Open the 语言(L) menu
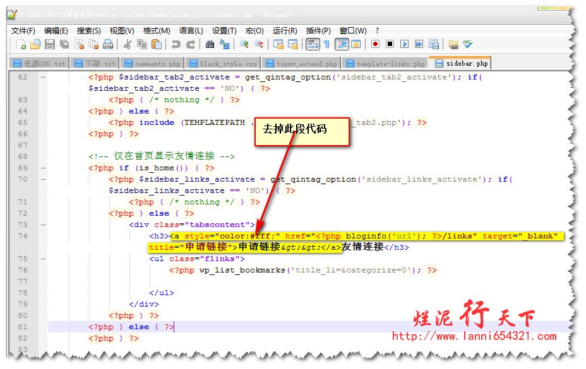586x369 pixels. coord(191,30)
